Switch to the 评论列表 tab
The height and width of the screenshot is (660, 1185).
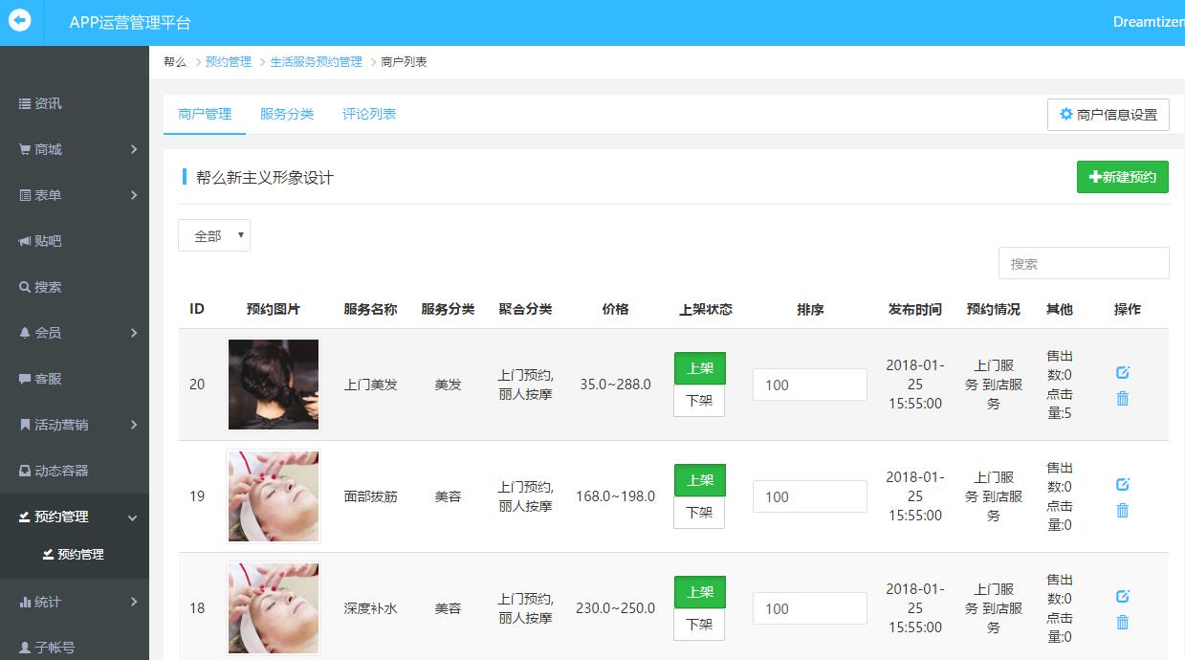tap(369, 114)
